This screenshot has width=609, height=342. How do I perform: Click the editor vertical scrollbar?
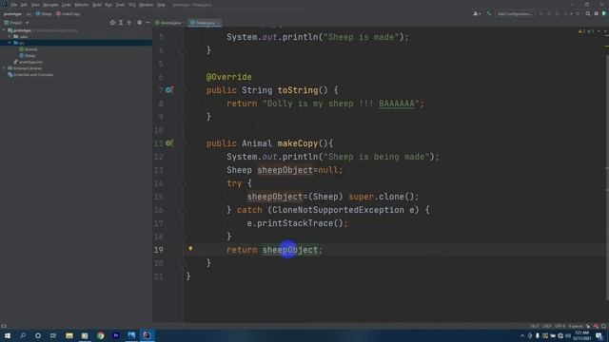tap(607, 177)
